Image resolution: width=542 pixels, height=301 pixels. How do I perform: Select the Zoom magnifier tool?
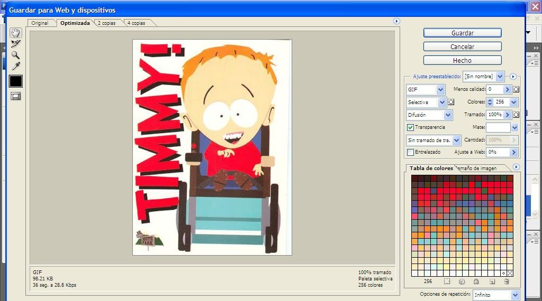coord(15,55)
